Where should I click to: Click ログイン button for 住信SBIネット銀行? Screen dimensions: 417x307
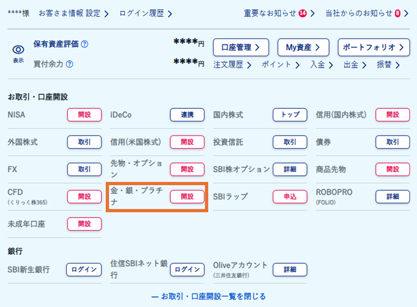(187, 270)
